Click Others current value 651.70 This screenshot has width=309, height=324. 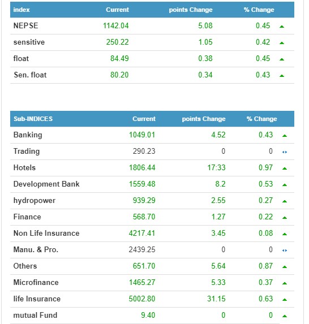pyautogui.click(x=144, y=266)
